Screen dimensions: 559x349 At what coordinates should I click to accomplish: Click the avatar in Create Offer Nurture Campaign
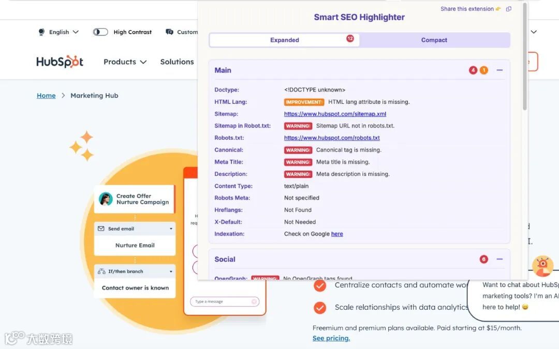coord(106,199)
